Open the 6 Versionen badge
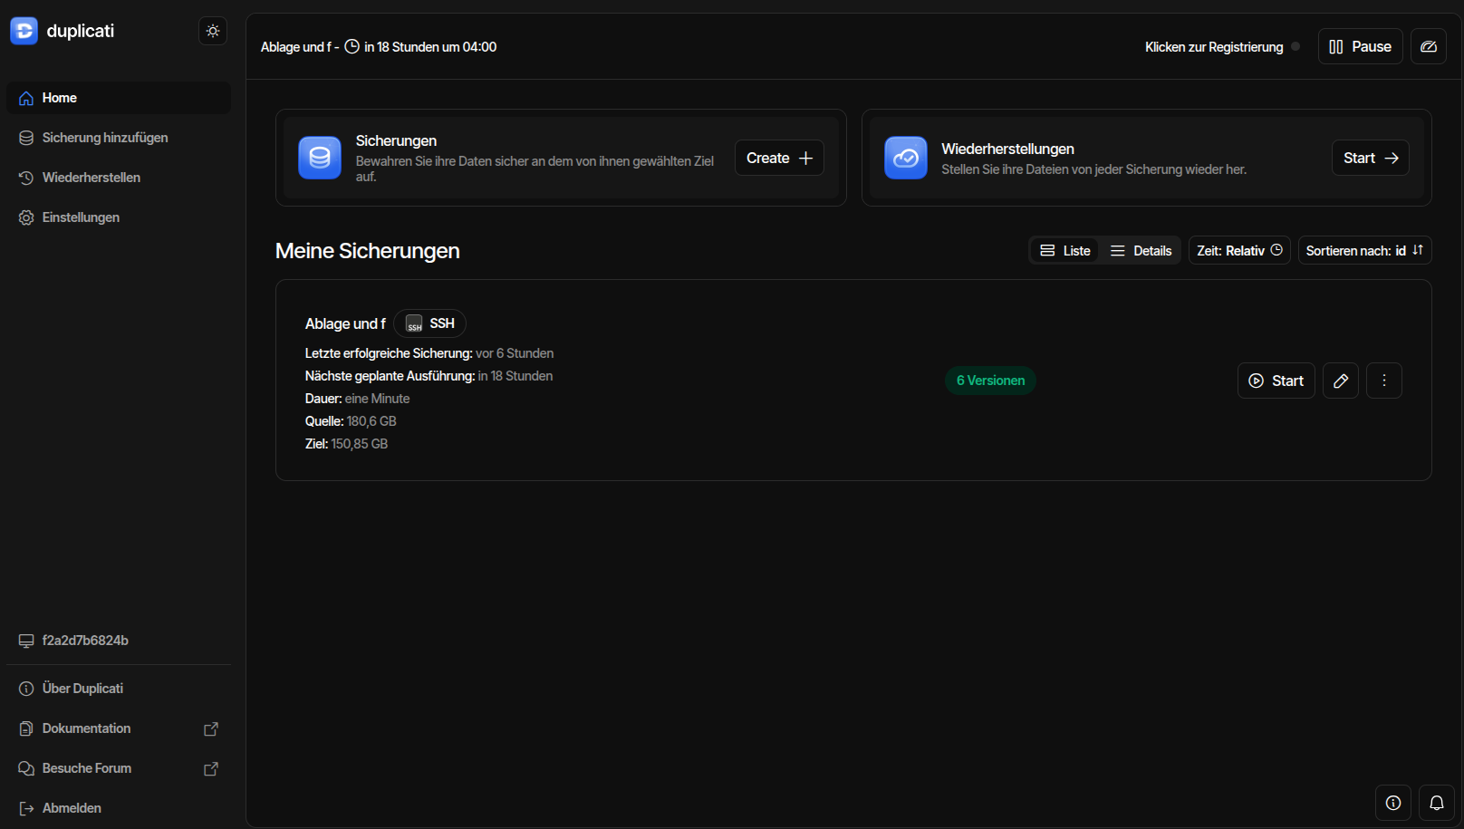 [990, 381]
